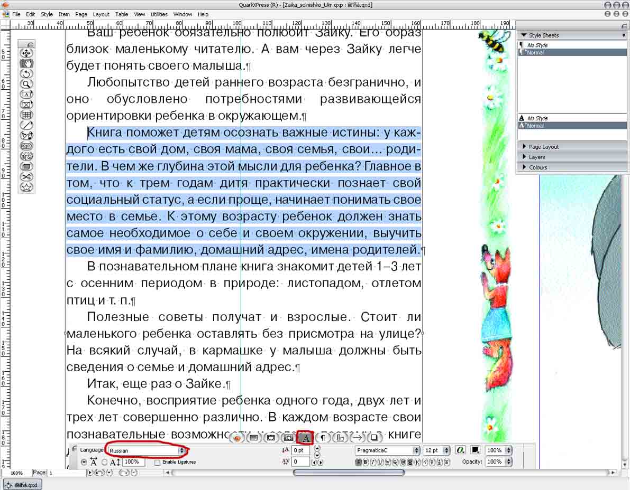Select the Unlinking broken-chain tool
Screen dimensions: 630x490
(x=26, y=156)
